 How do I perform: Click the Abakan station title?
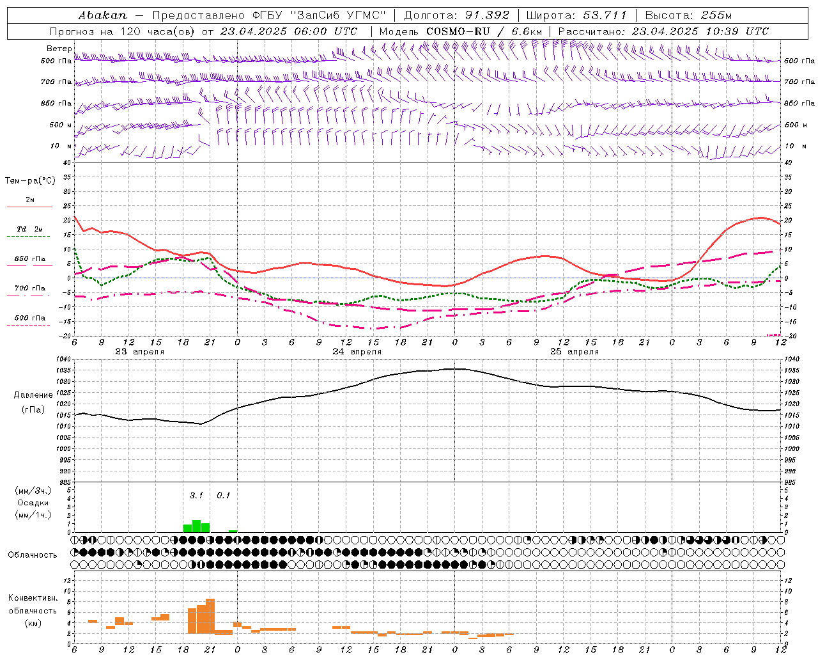[102, 15]
